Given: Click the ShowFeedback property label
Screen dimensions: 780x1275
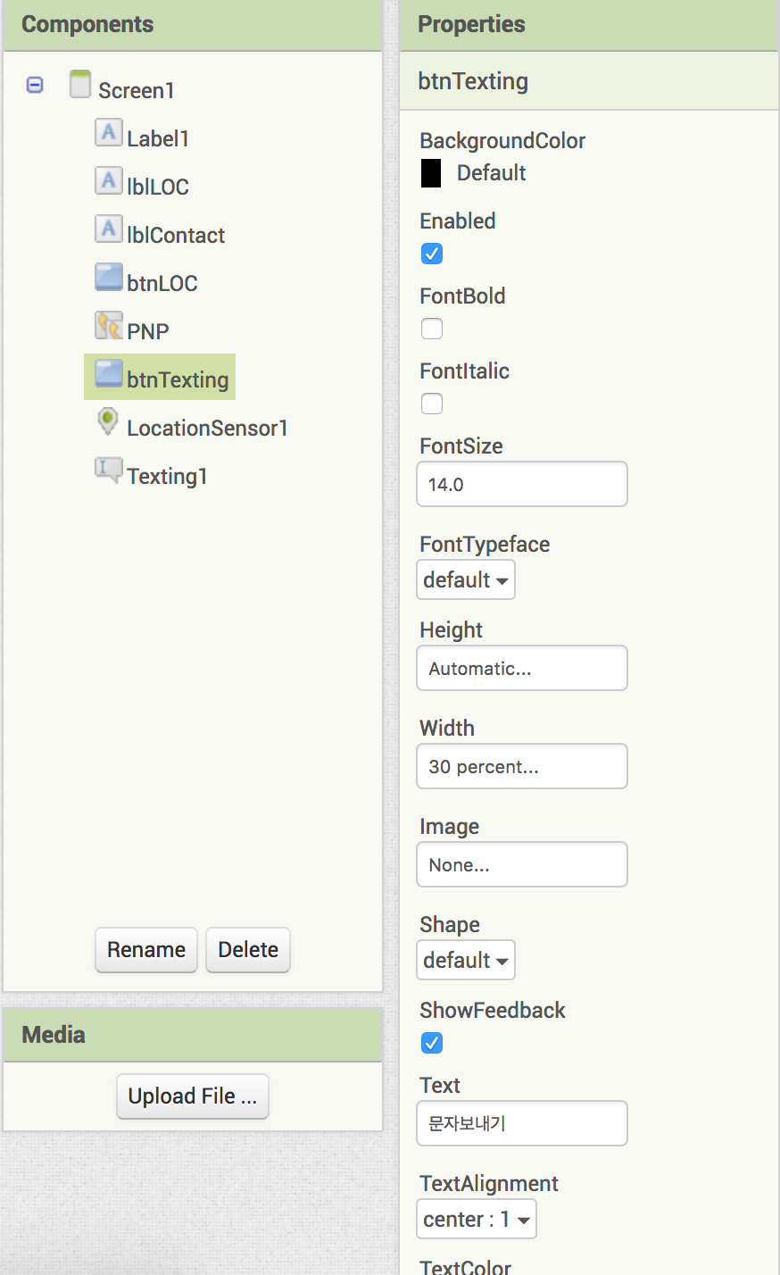Looking at the screenshot, I should point(493,1010).
